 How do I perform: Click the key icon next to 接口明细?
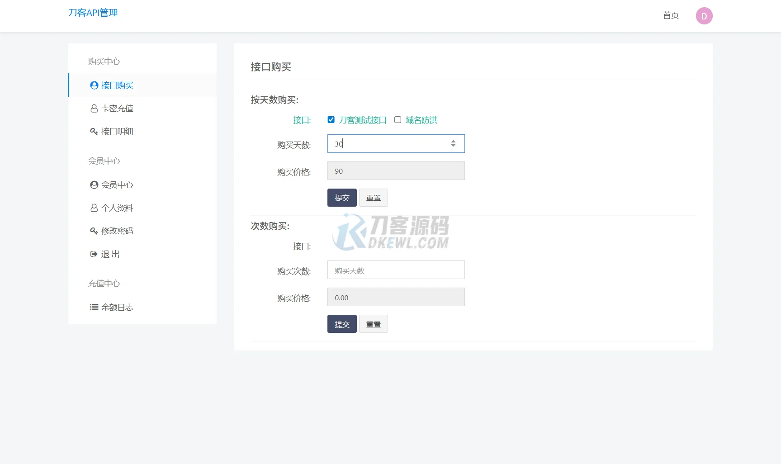tap(94, 131)
